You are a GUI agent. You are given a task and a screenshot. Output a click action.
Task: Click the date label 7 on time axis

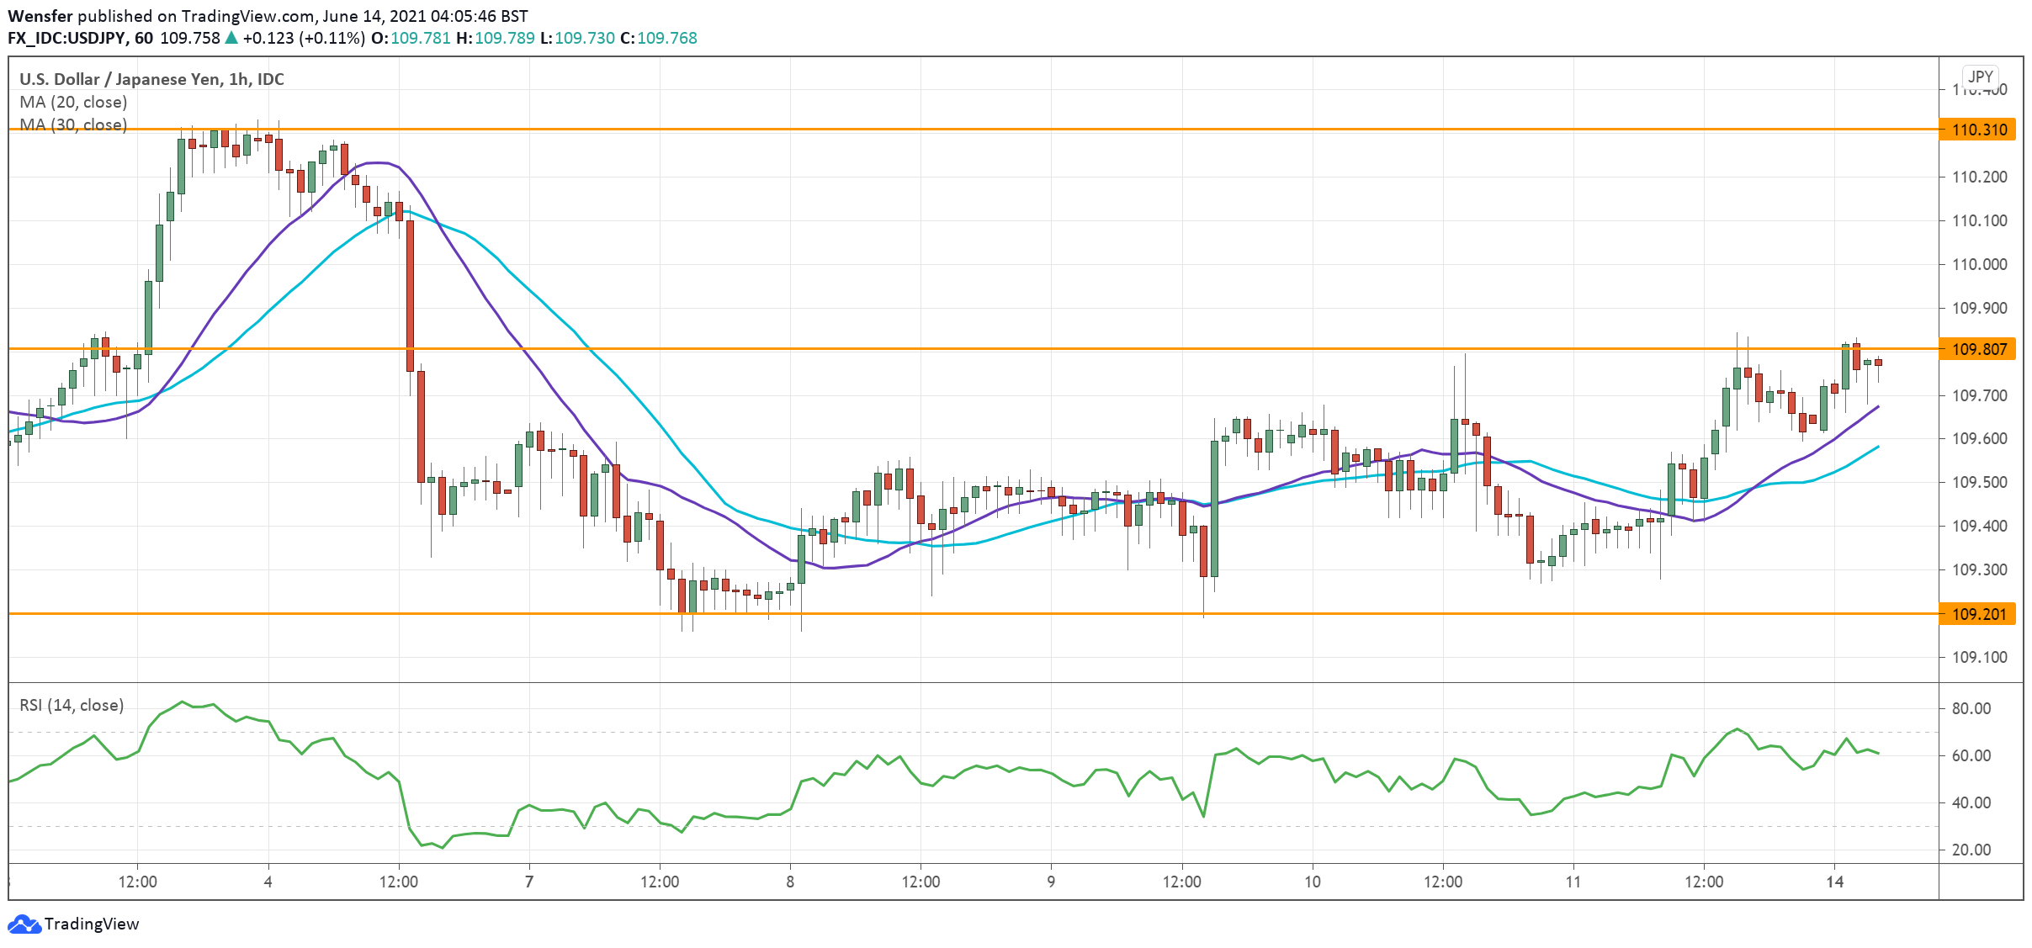pyautogui.click(x=528, y=882)
